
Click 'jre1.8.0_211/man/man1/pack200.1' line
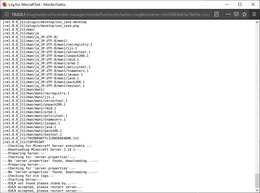point(32,131)
